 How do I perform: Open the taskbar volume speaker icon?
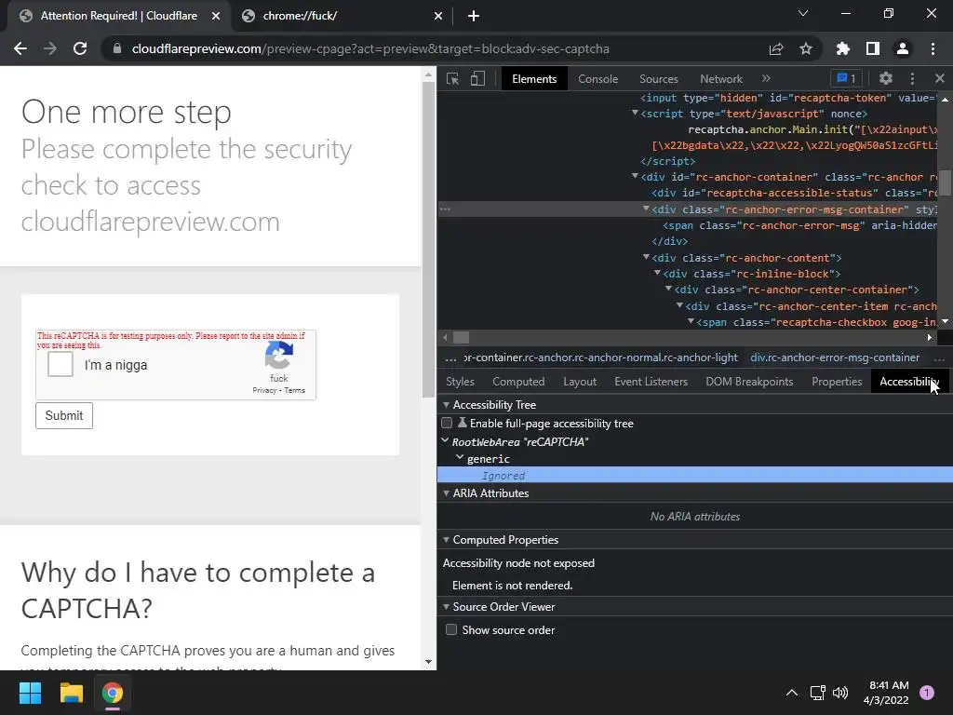coord(840,693)
